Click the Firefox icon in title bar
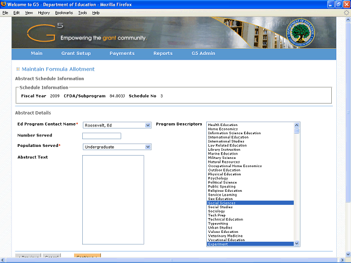The height and width of the screenshot is (263, 351). pyautogui.click(x=4, y=4)
